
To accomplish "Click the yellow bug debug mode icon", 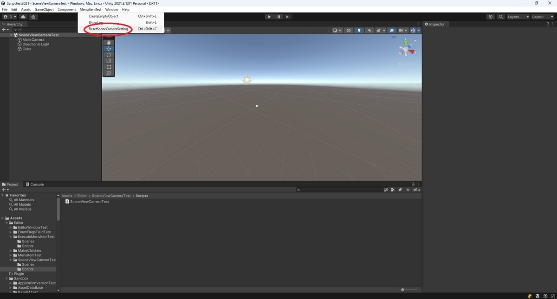I will point(530,296).
